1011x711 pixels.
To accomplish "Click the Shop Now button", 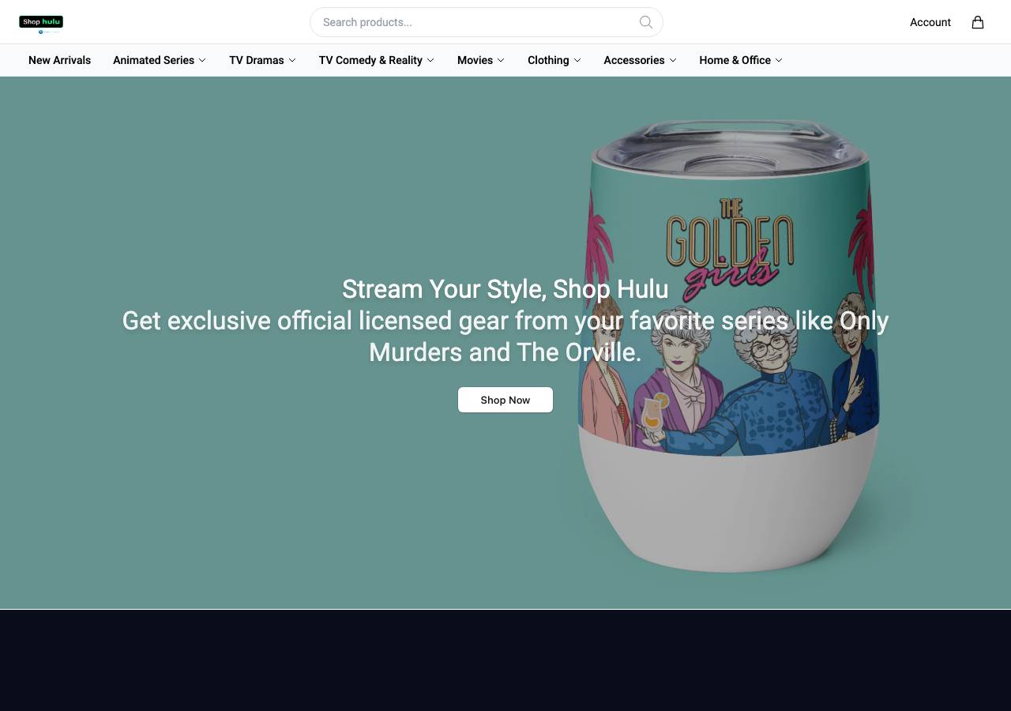I will point(505,400).
